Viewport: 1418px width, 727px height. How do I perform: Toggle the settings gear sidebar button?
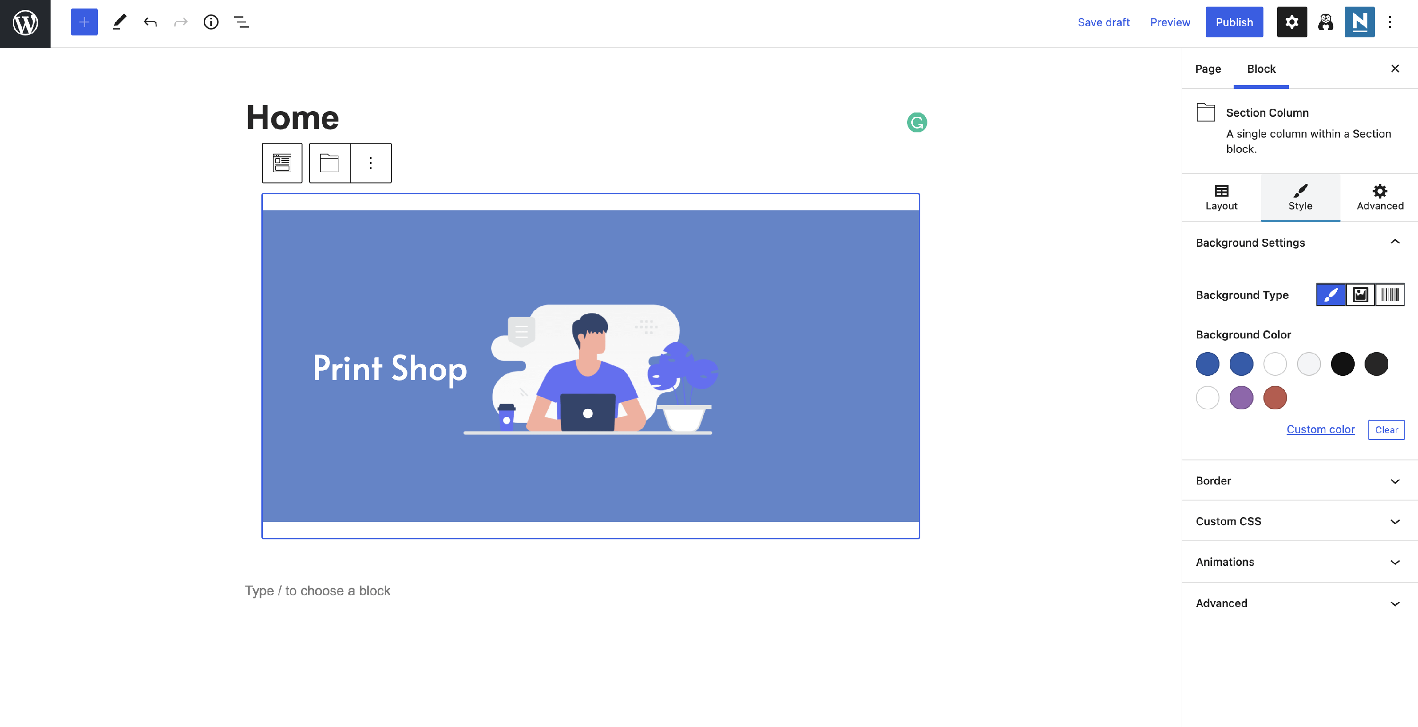point(1291,22)
